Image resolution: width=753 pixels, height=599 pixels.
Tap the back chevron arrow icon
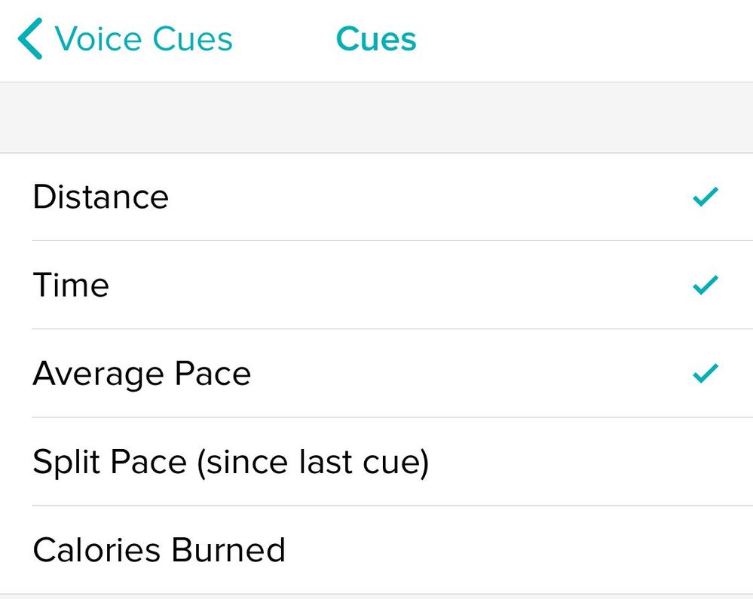pyautogui.click(x=30, y=39)
